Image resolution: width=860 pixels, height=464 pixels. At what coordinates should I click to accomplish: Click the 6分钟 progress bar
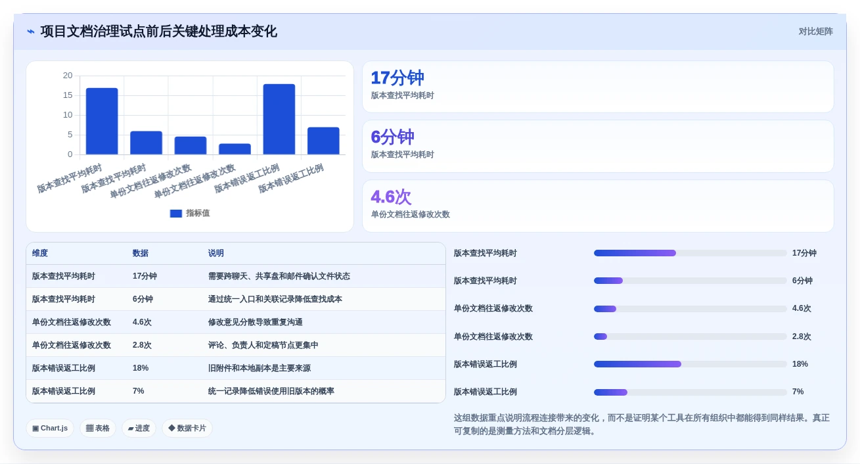click(690, 281)
